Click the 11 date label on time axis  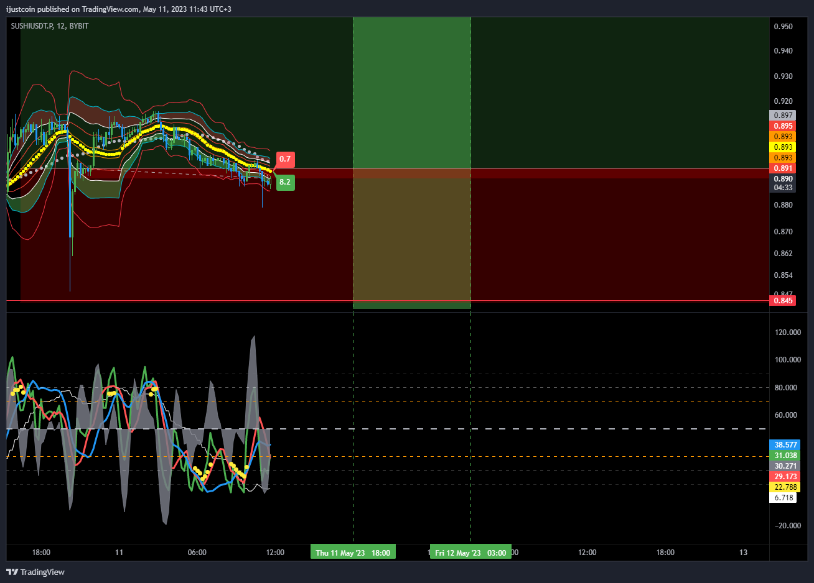(x=119, y=553)
